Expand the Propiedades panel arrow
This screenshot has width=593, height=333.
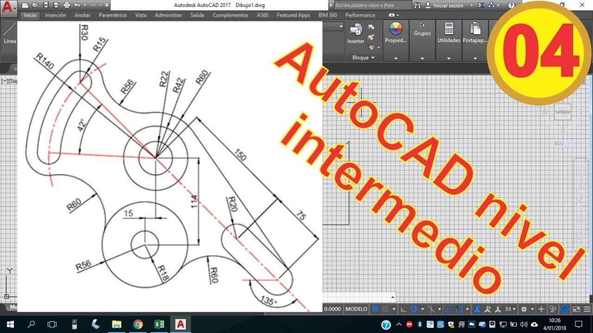click(x=396, y=58)
